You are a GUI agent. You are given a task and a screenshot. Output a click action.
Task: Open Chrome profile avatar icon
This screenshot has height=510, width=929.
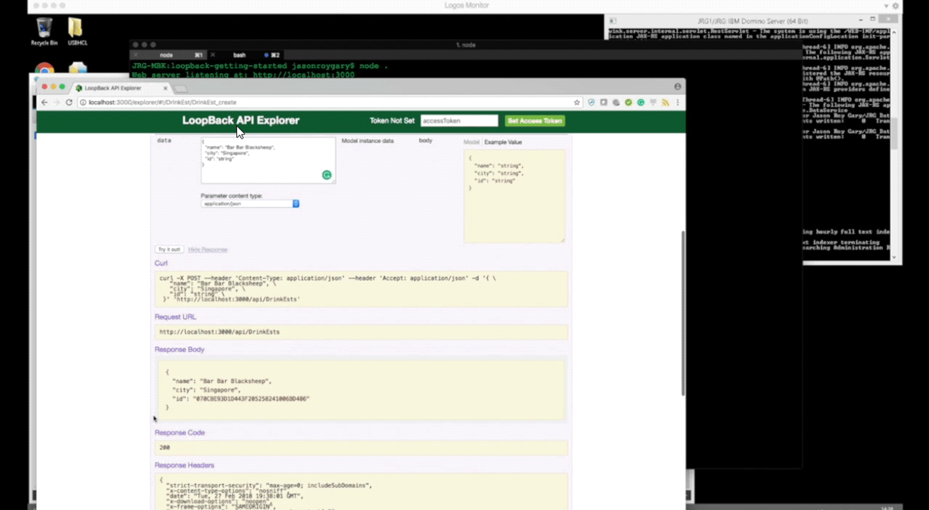coord(677,86)
